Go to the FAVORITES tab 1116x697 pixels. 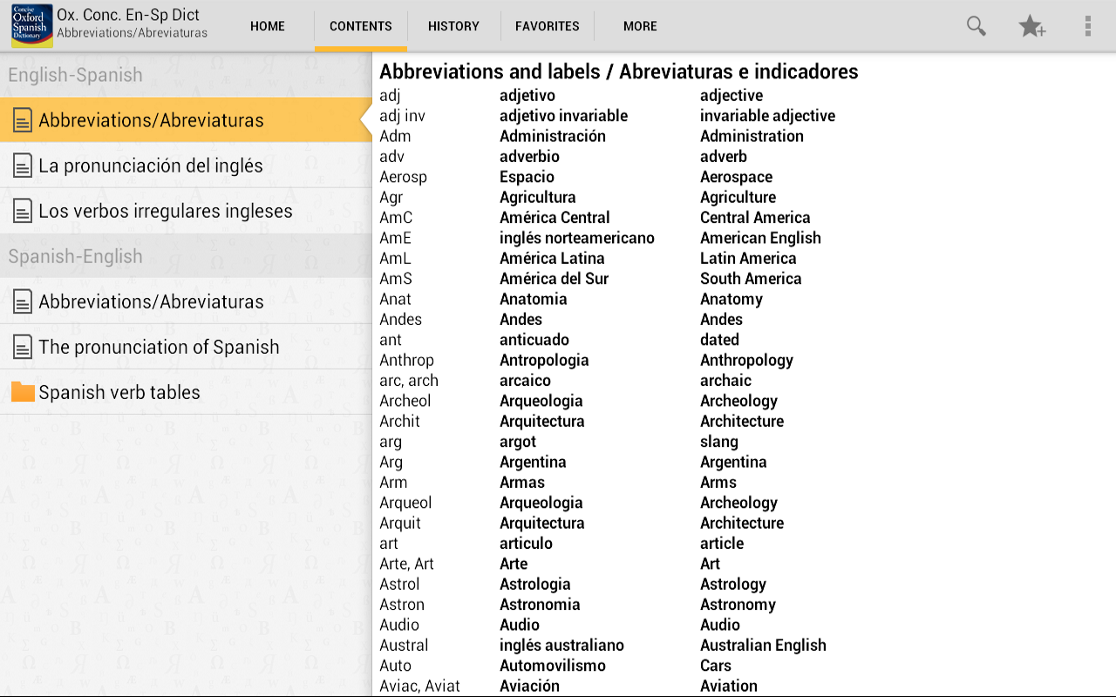pos(548,26)
